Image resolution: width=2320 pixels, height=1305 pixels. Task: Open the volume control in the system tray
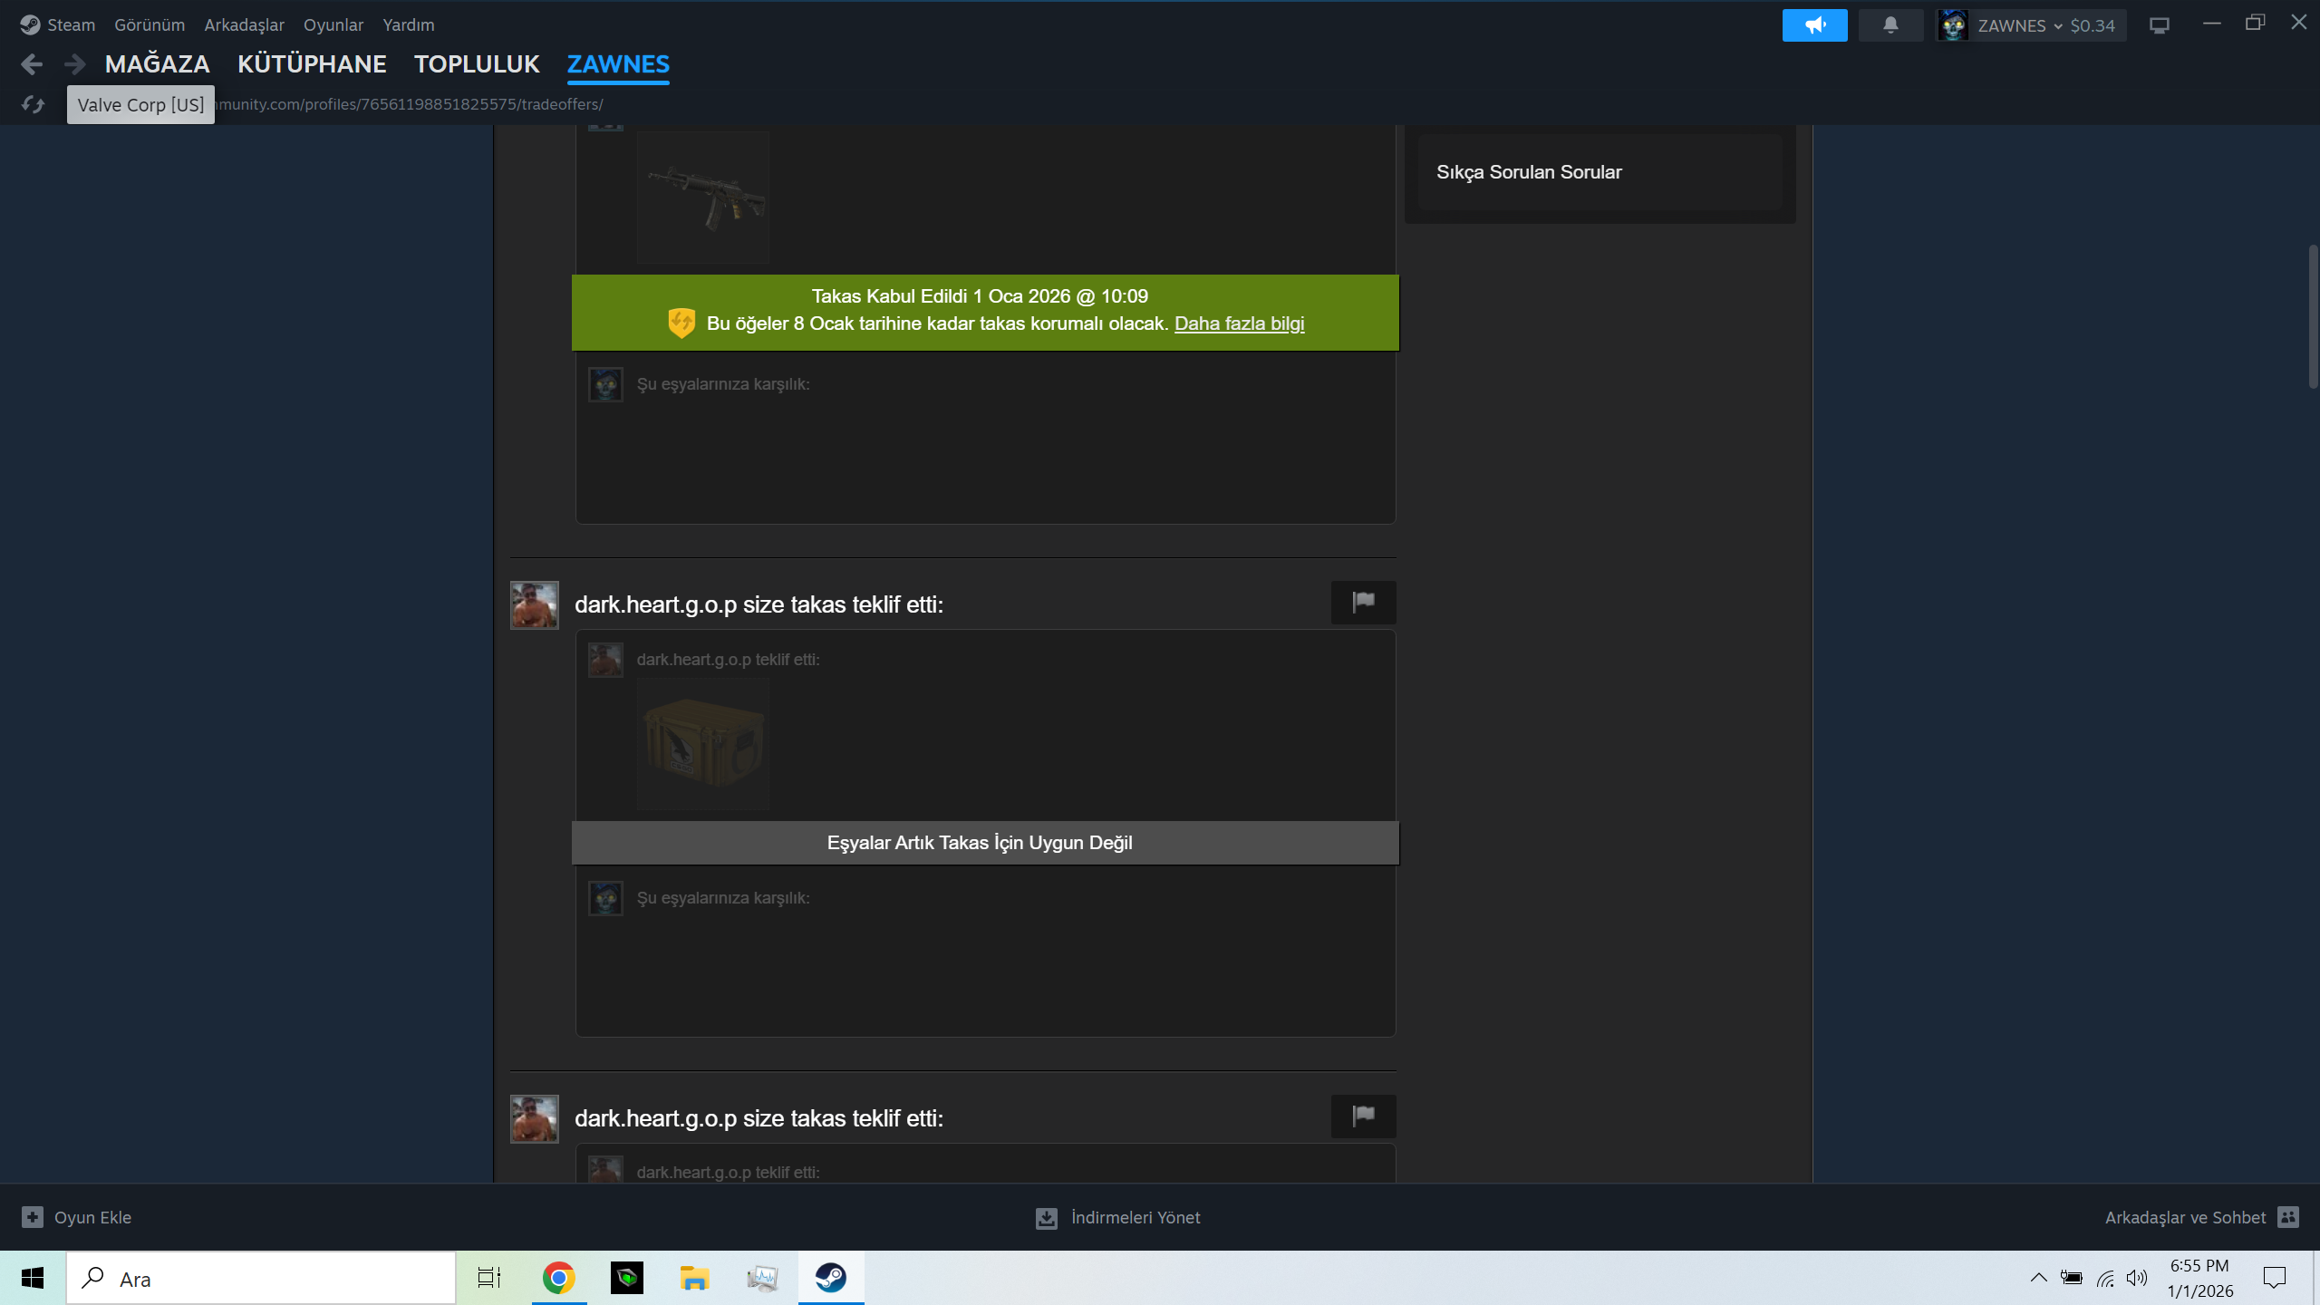(2137, 1278)
